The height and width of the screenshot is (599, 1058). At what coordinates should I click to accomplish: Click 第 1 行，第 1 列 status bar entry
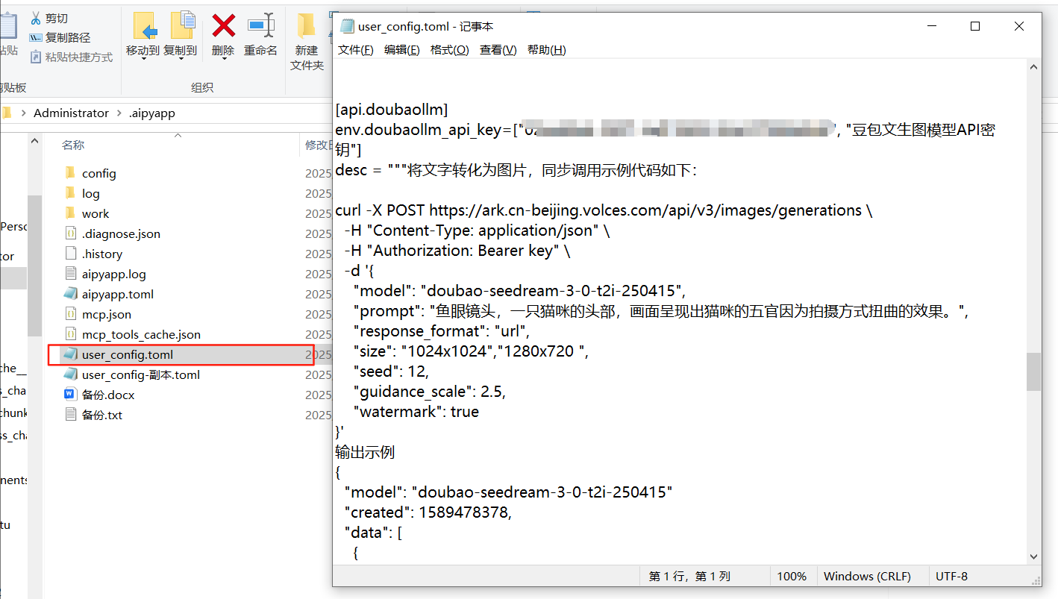pos(689,576)
